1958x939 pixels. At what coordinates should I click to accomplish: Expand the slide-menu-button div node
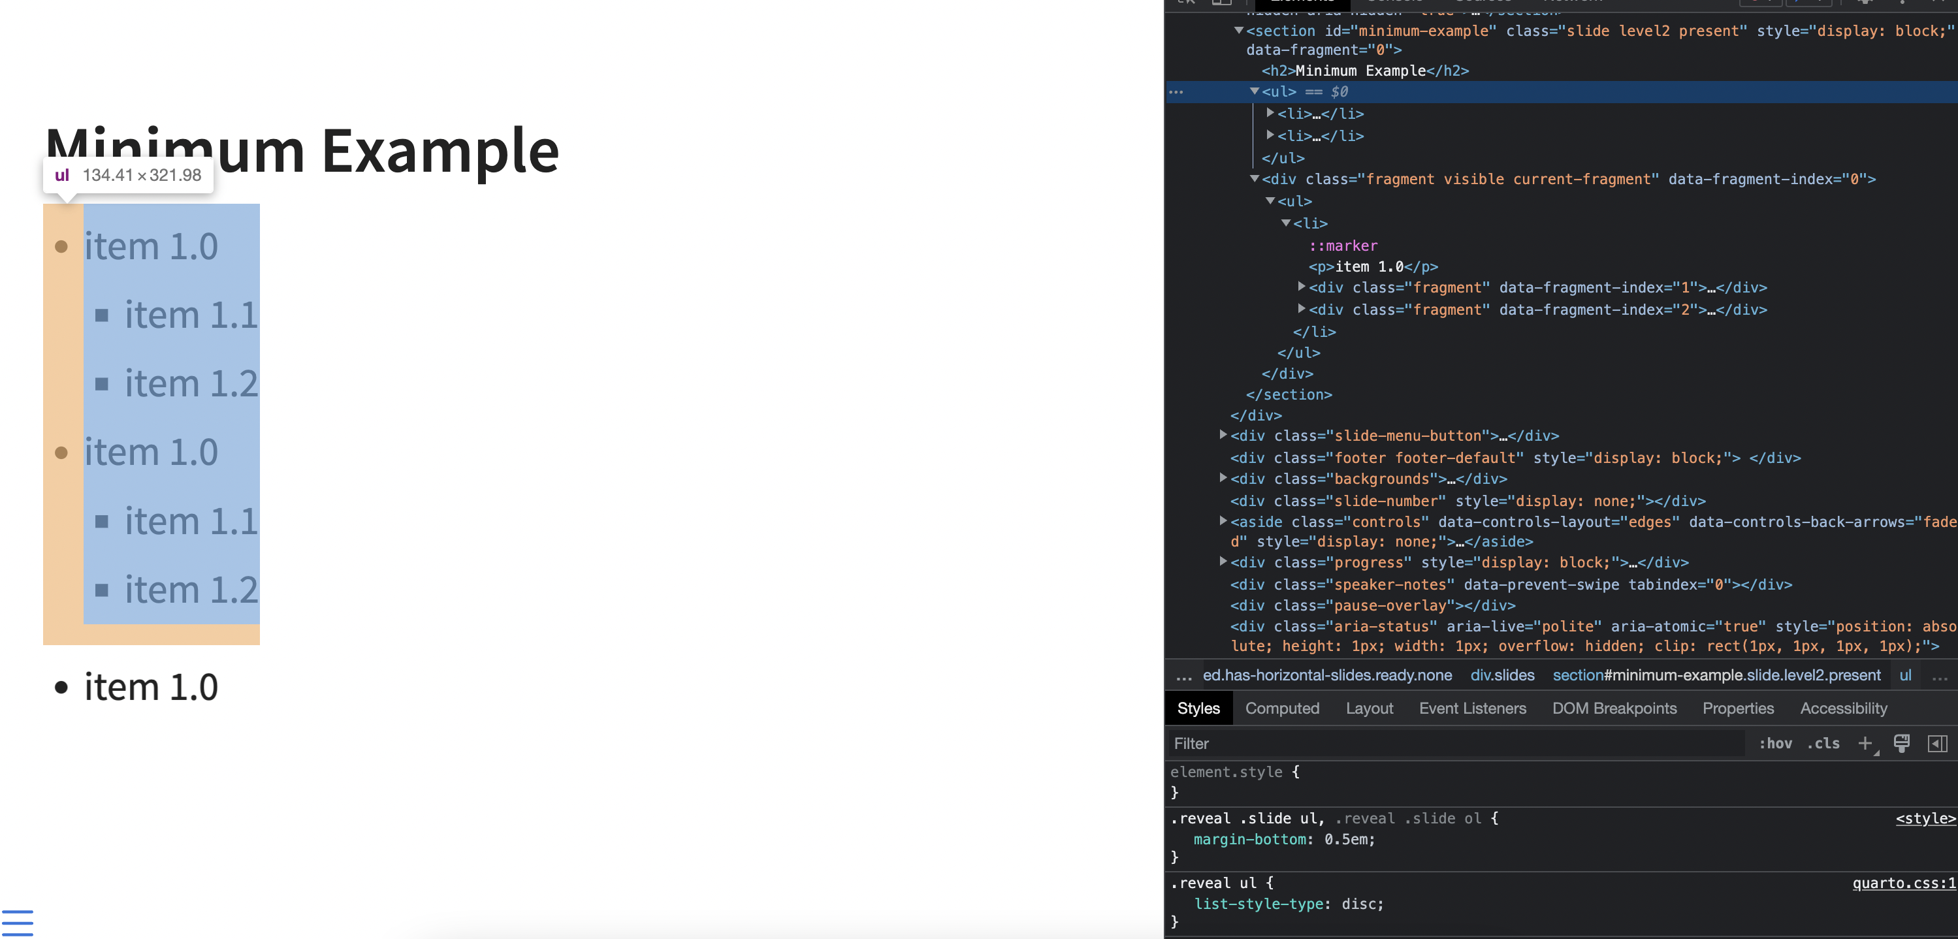pos(1223,436)
